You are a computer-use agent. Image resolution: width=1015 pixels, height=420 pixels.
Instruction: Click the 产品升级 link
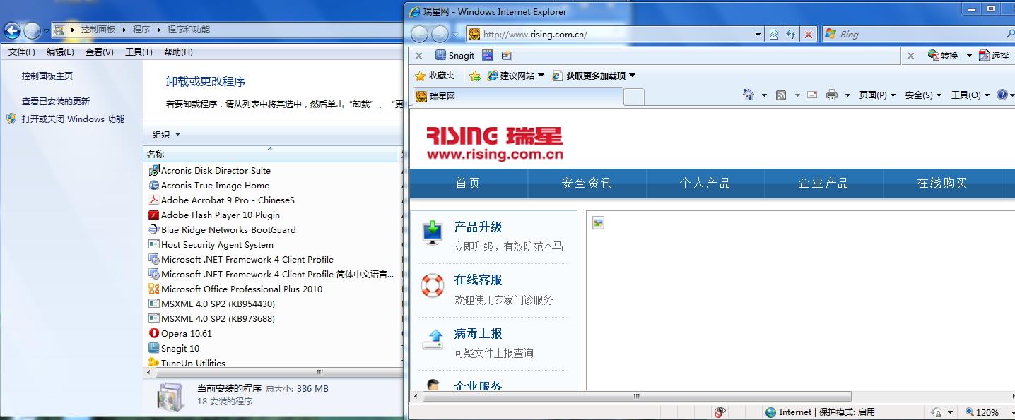pyautogui.click(x=478, y=227)
